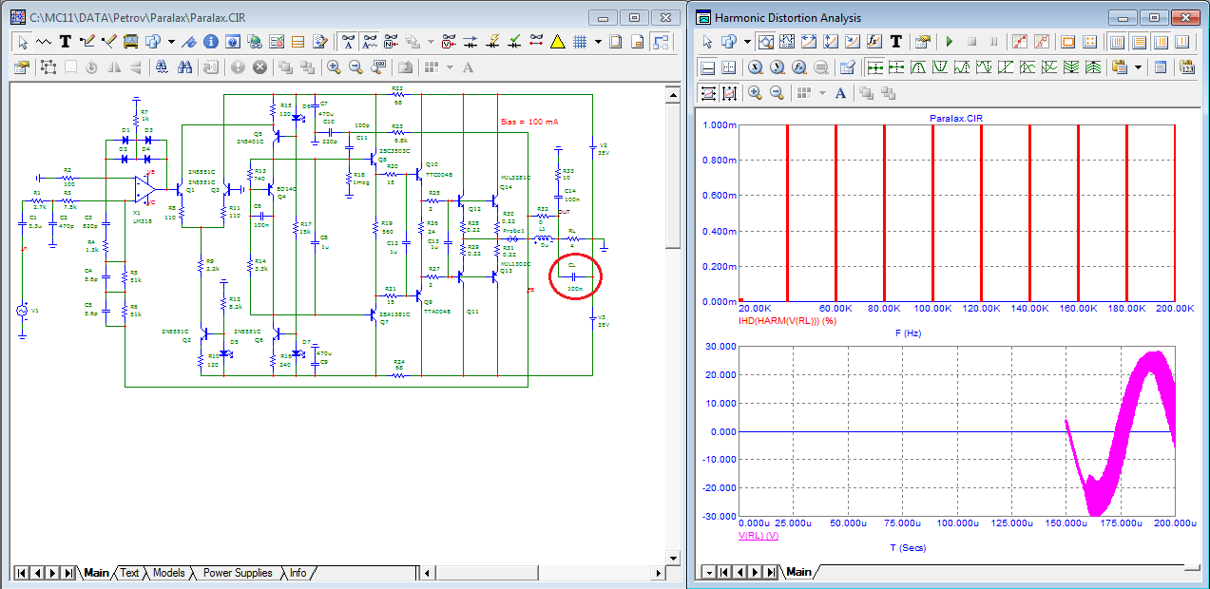The image size is (1210, 589).
Task: Click the yellow triangle icon in schematic toolbar
Action: [x=558, y=41]
